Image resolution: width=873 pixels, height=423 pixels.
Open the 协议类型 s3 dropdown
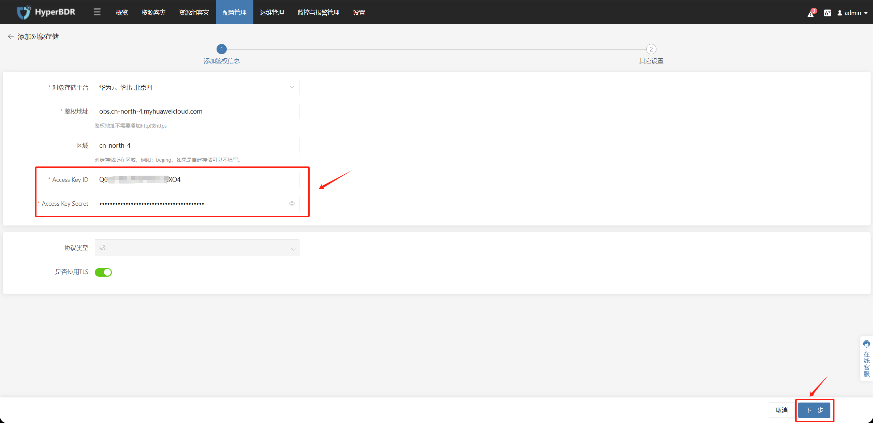point(197,248)
